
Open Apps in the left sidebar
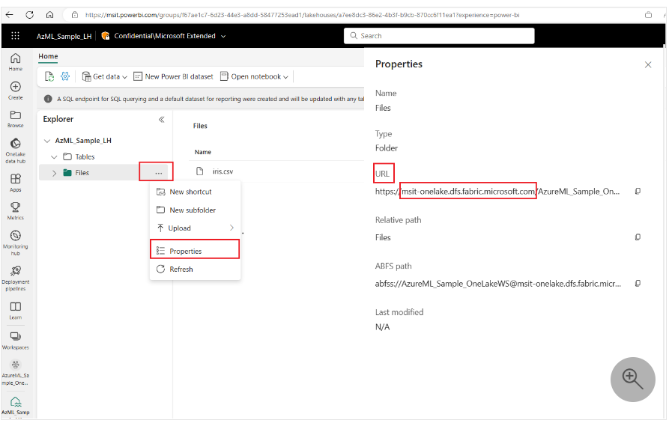[x=16, y=183]
